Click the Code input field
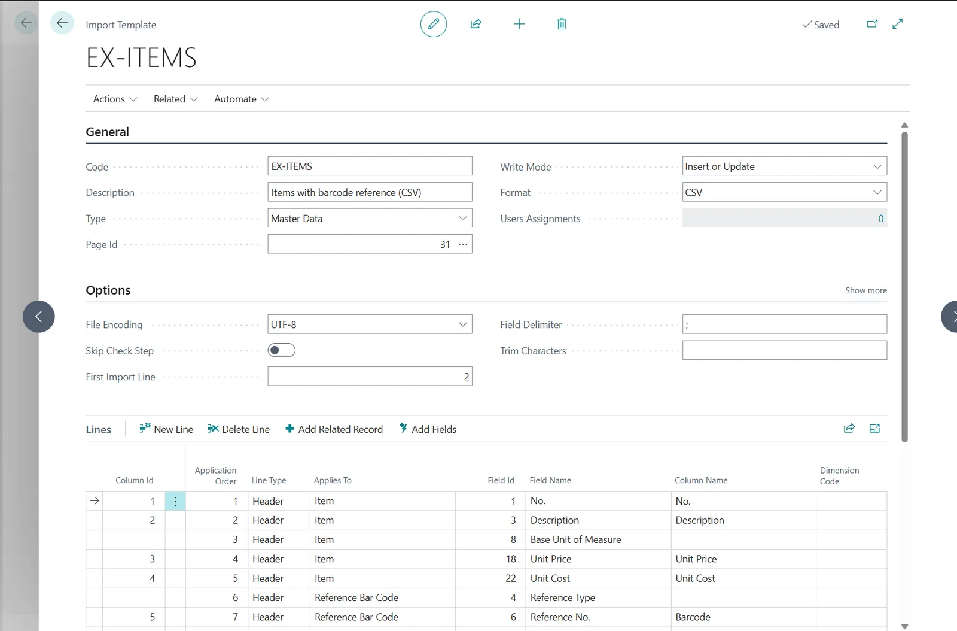Viewport: 957px width, 631px height. click(x=370, y=166)
